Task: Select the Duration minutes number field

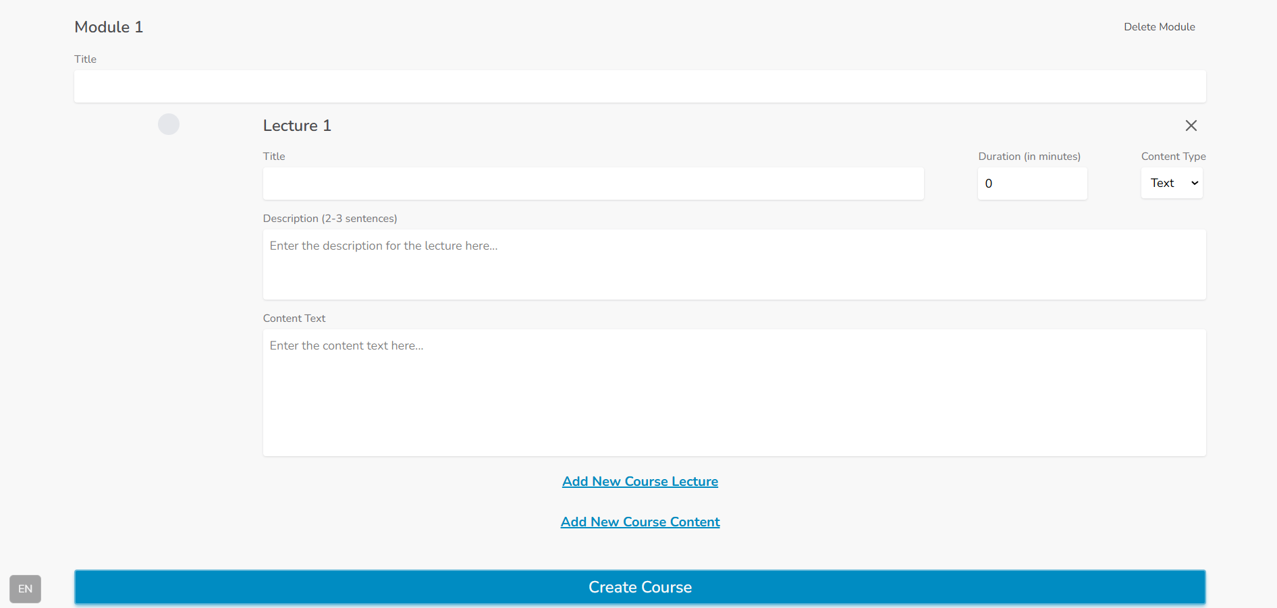Action: [1031, 184]
